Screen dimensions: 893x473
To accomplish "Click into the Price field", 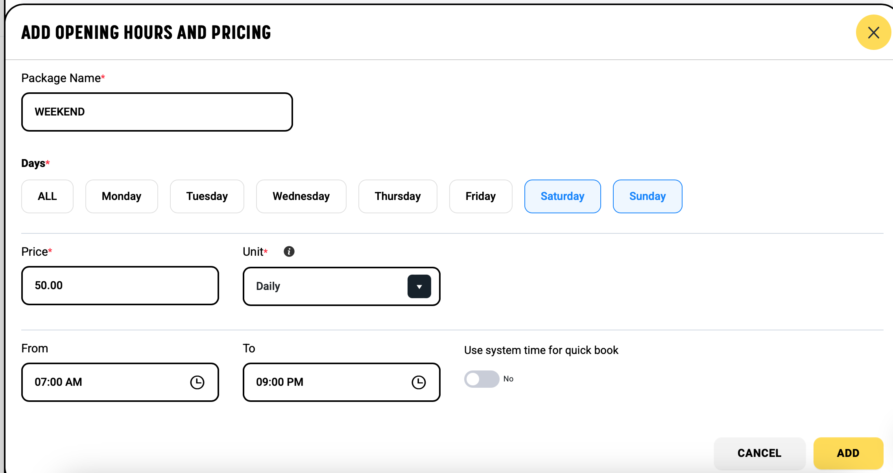I will 120,286.
